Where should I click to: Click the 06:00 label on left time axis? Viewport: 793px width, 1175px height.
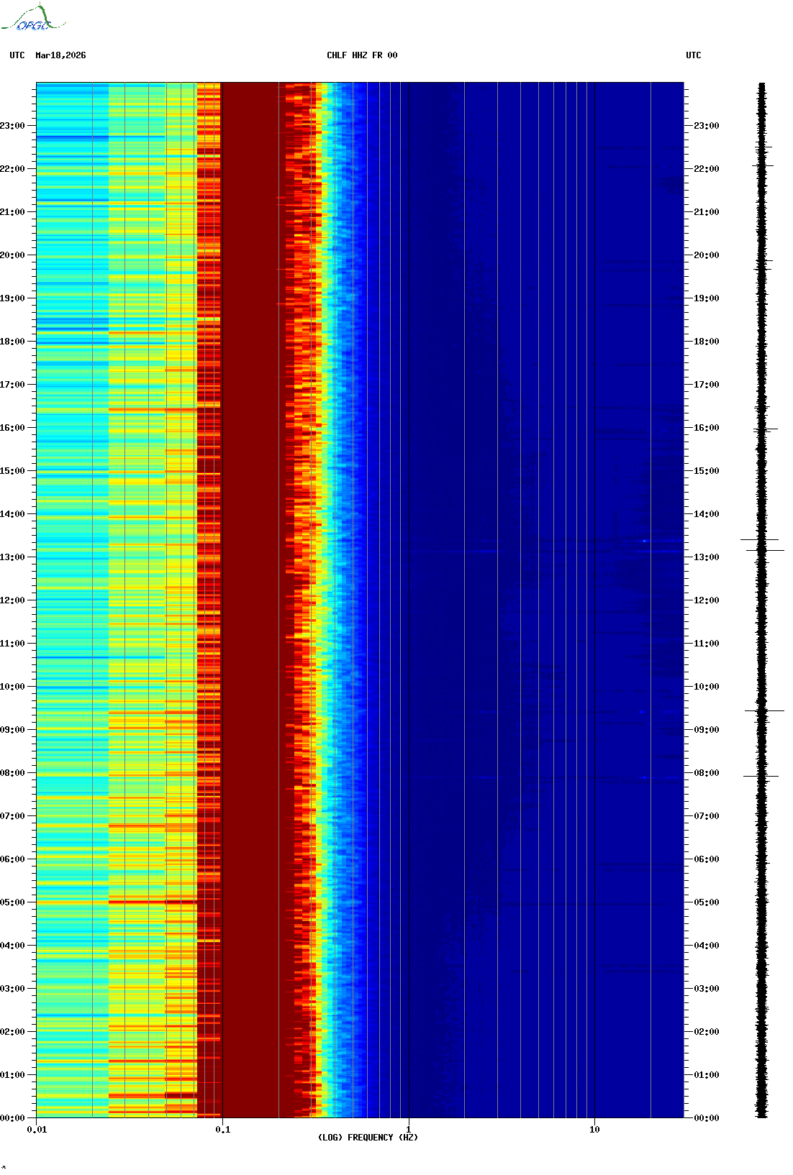[x=12, y=859]
